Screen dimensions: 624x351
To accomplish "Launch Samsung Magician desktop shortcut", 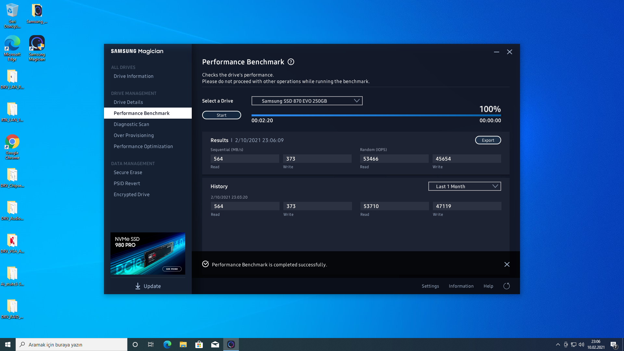I will 37,48.
